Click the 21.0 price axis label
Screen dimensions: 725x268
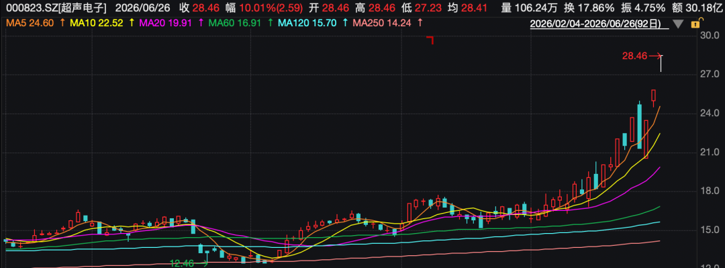(710, 152)
